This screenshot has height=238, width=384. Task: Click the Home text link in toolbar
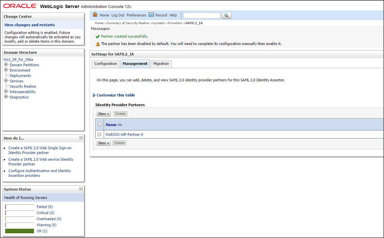pos(104,15)
